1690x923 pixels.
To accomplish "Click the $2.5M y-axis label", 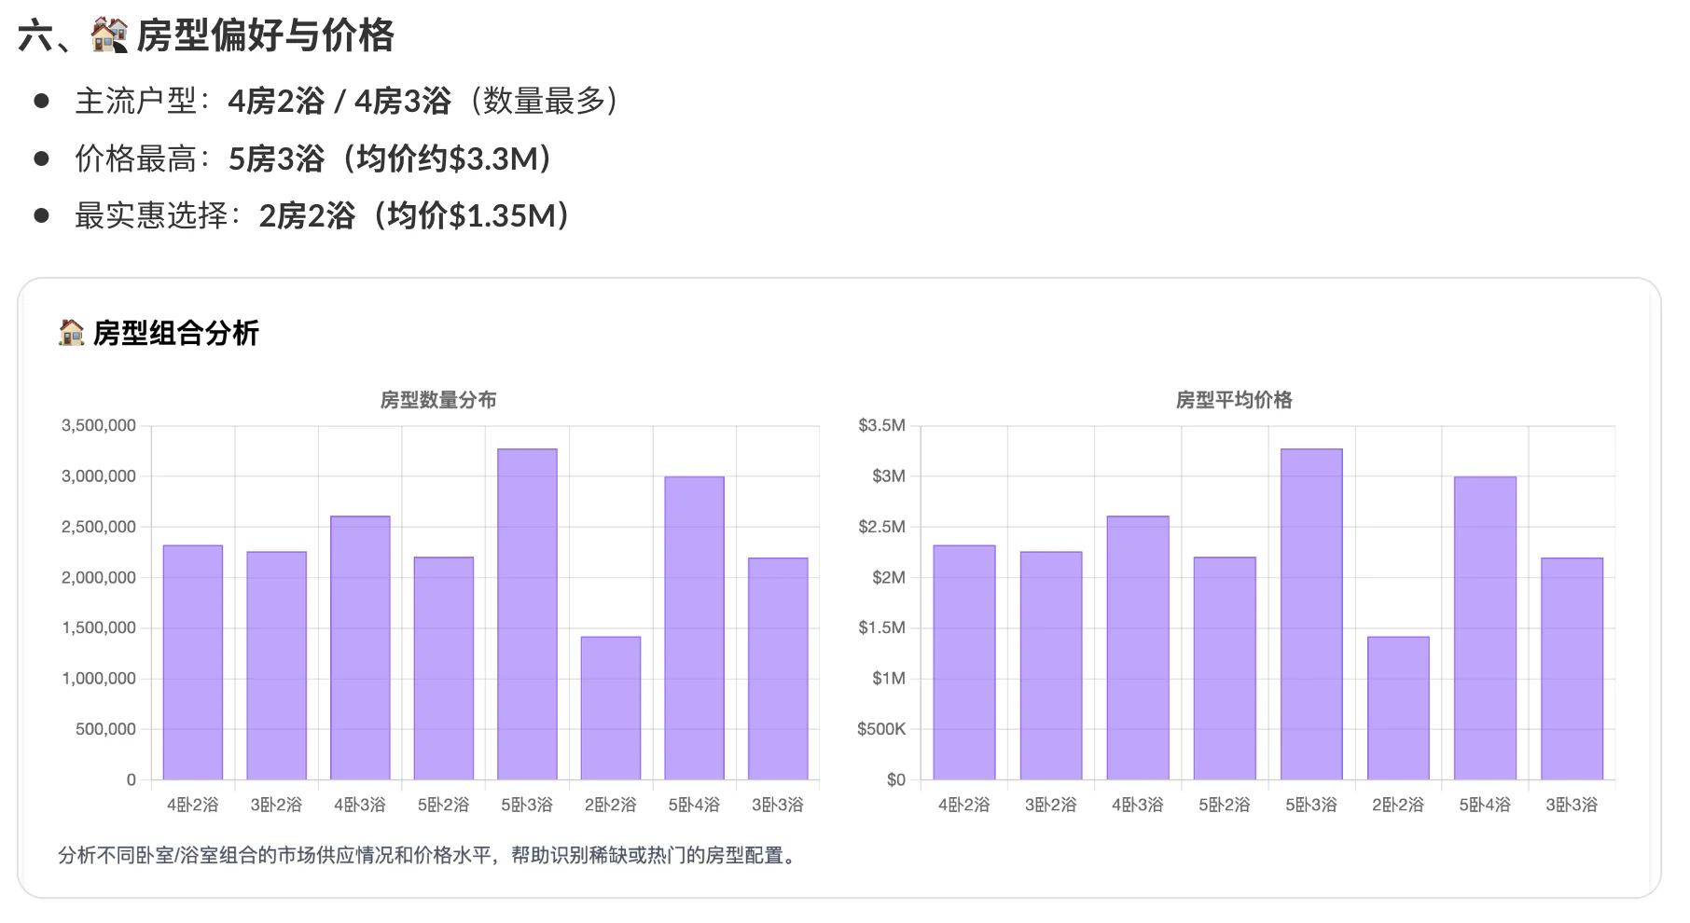I will click(x=881, y=527).
